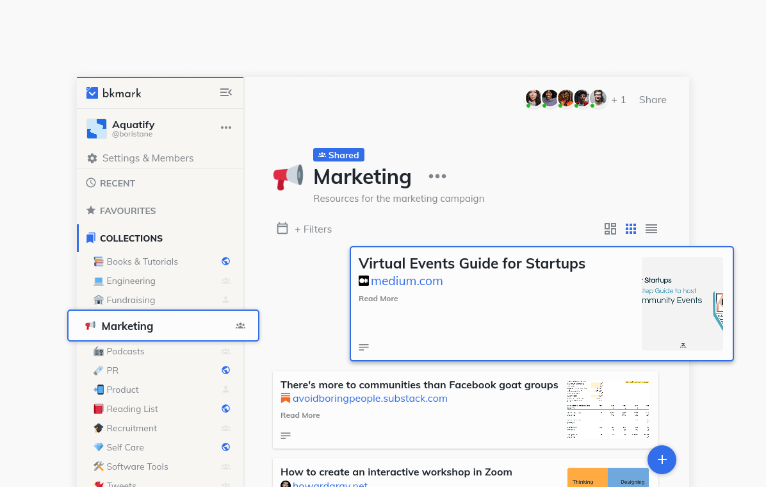766x487 pixels.
Task: Click the person icon beside Fundraising
Action: point(225,300)
